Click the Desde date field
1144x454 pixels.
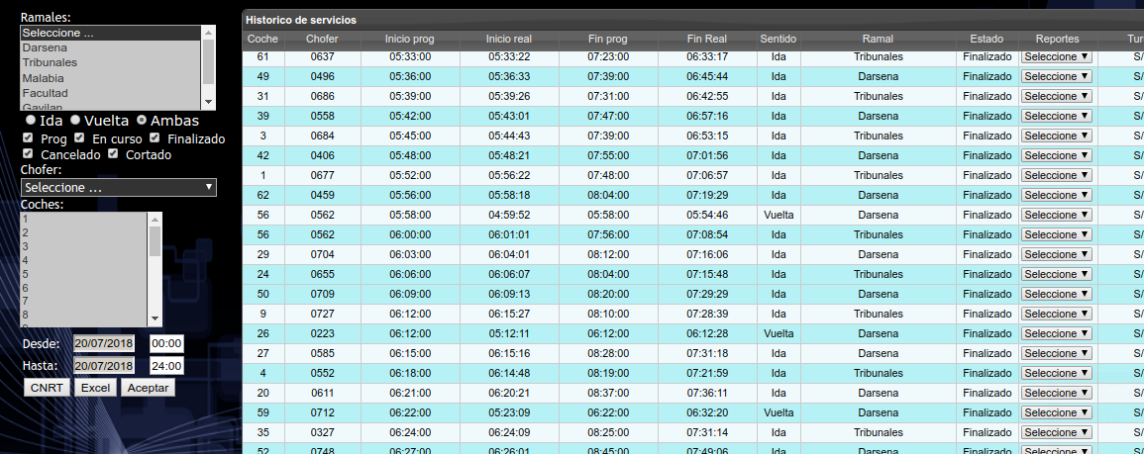[104, 343]
